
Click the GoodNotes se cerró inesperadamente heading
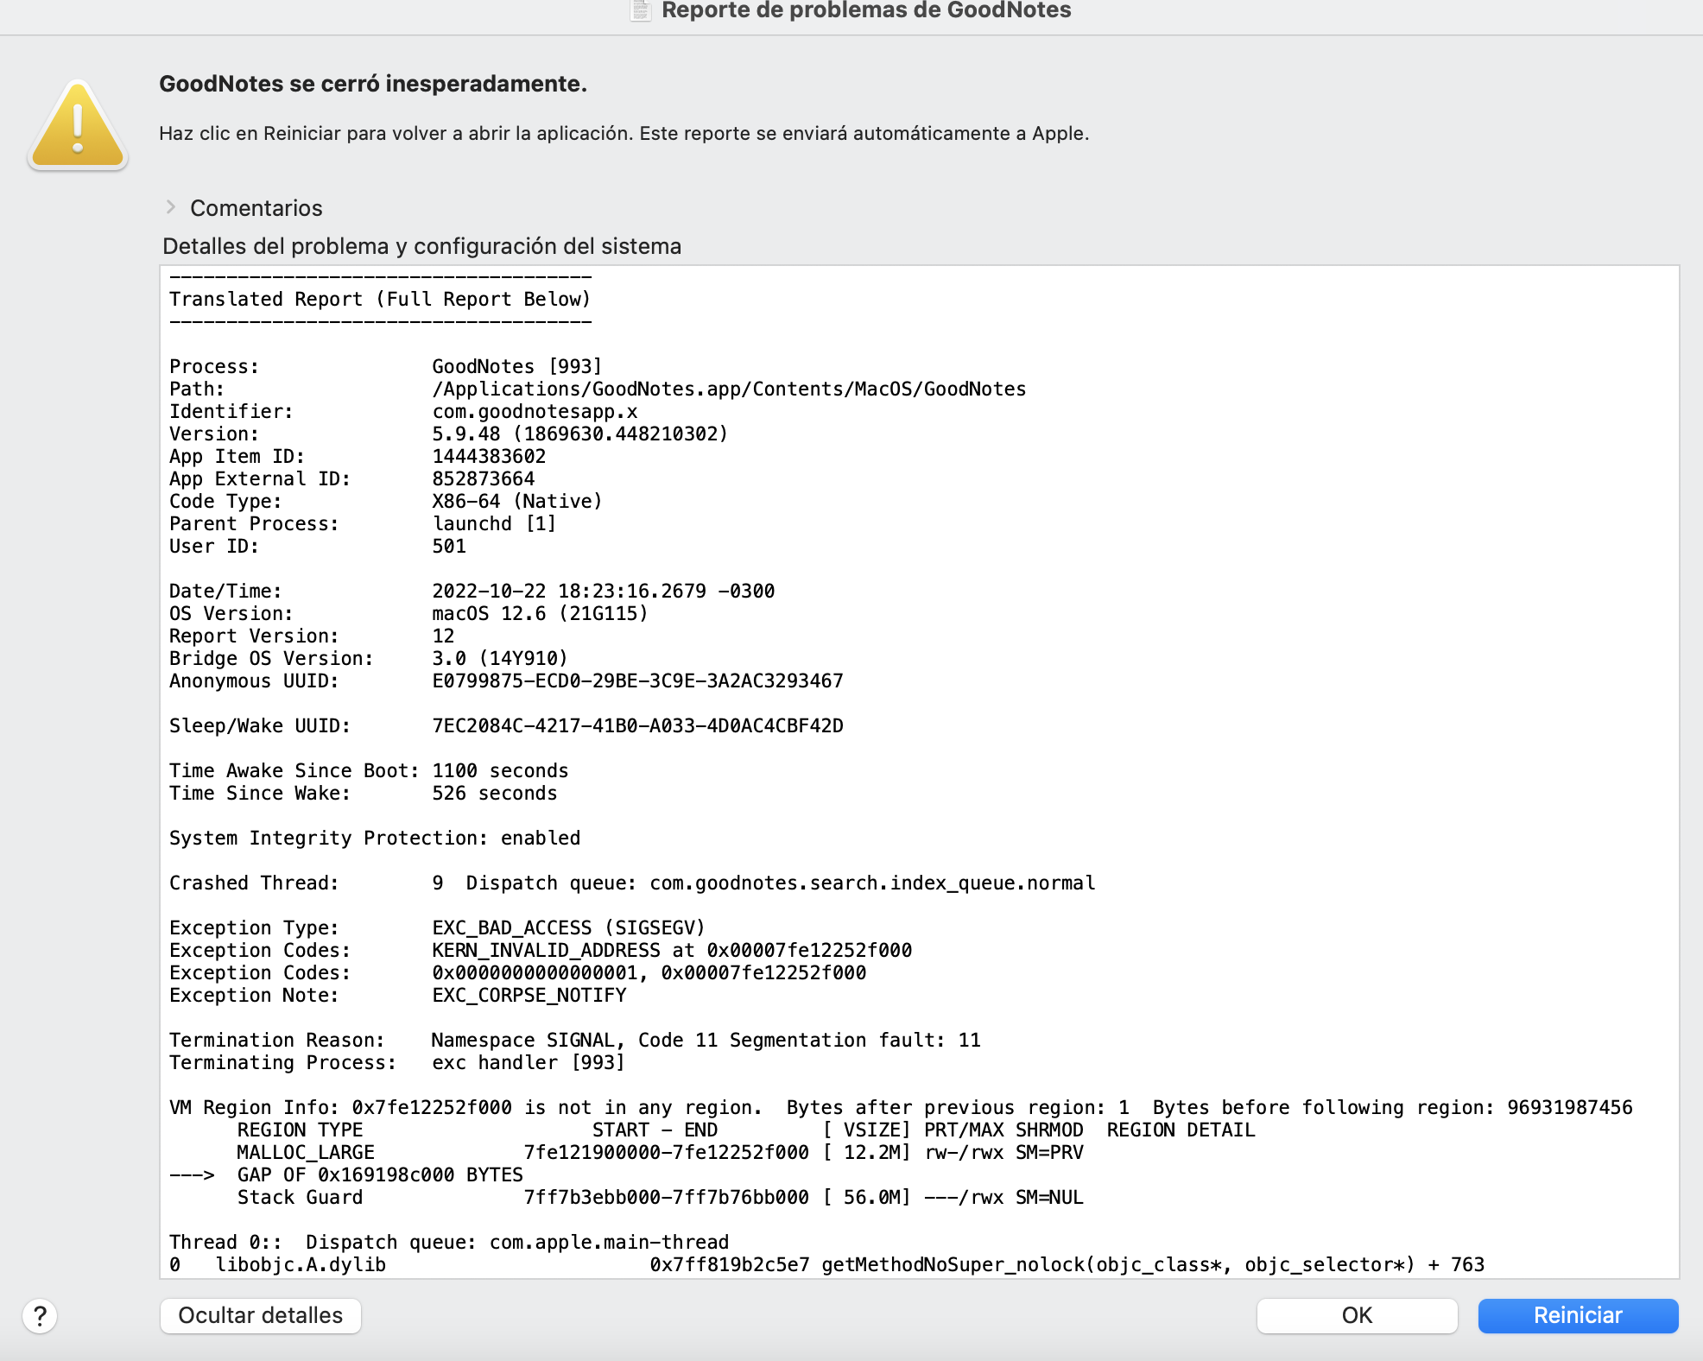coord(373,84)
